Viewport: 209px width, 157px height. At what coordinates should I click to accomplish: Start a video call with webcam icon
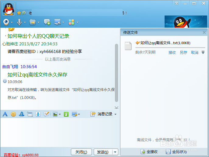(6, 22)
